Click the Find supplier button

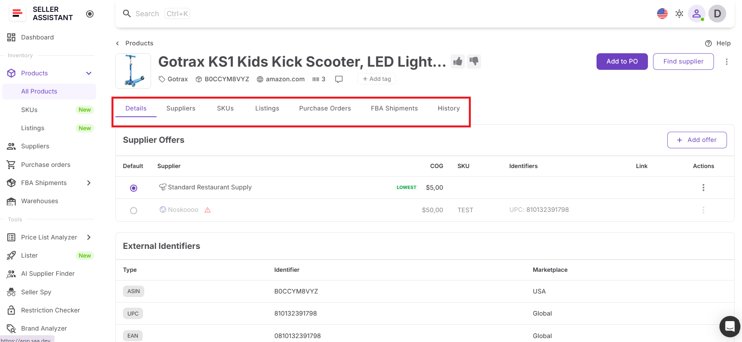coord(683,62)
